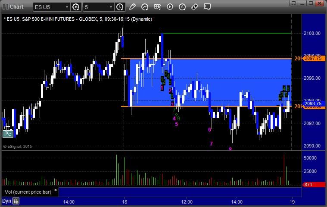Click the magenta 6 count label
Image resolution: width=327 pixels, height=207 pixels.
point(209,130)
